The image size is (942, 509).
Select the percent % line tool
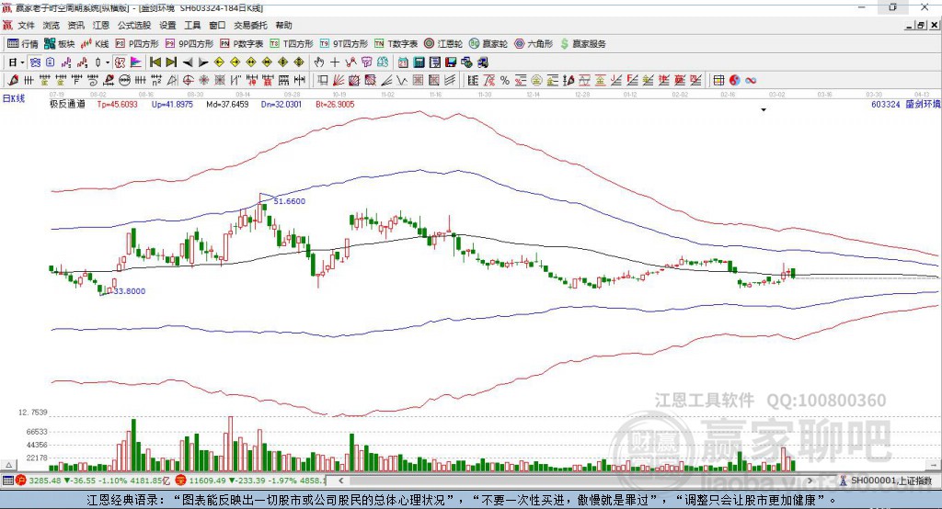505,80
